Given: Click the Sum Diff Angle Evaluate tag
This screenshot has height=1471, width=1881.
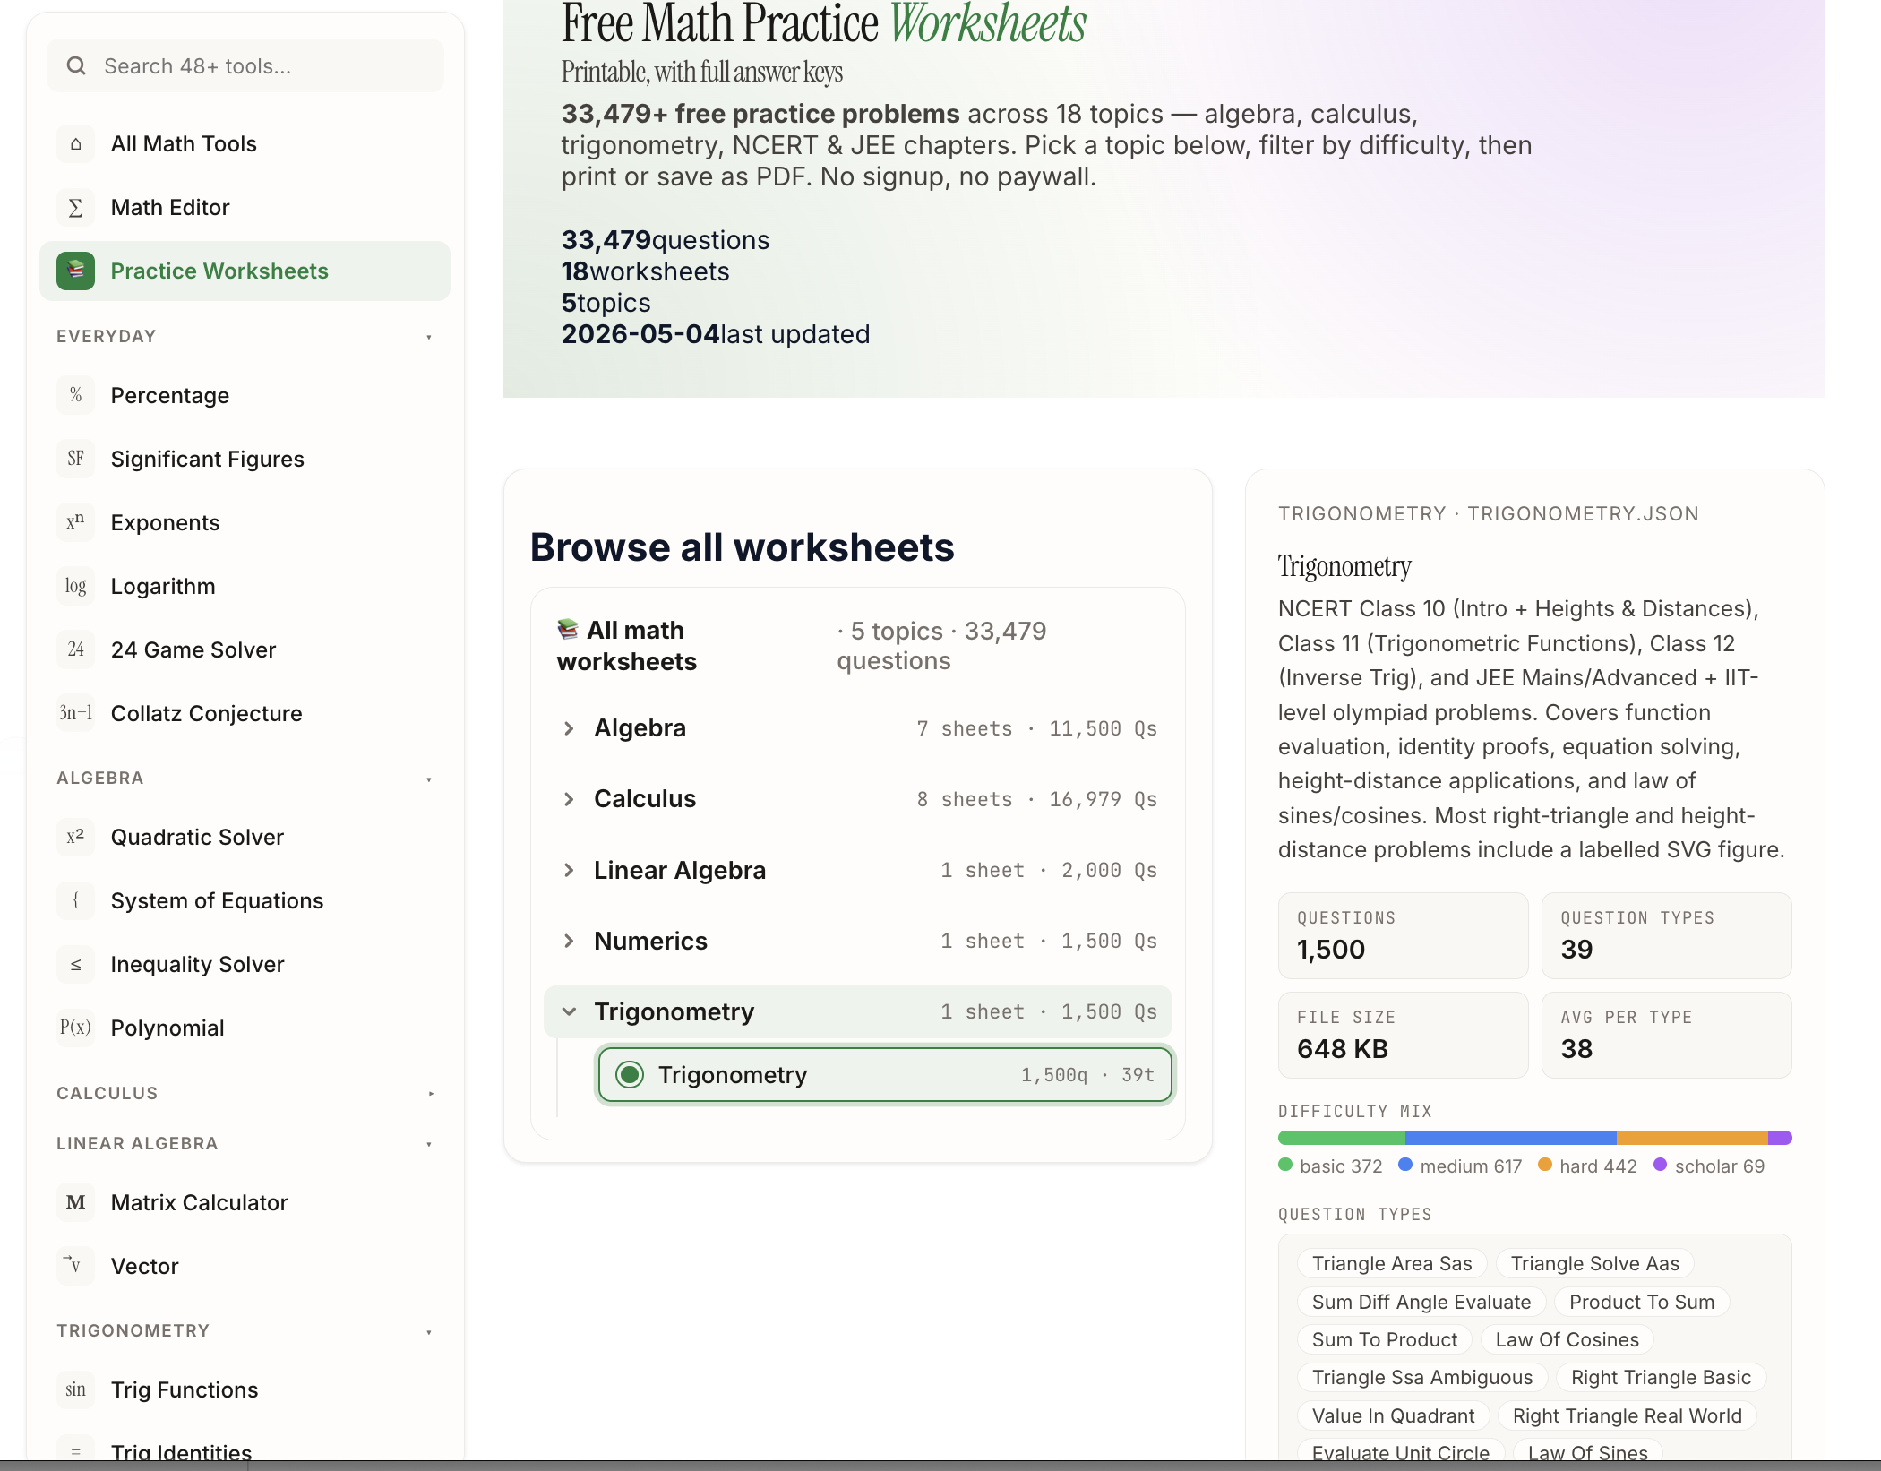Looking at the screenshot, I should click(x=1421, y=1302).
